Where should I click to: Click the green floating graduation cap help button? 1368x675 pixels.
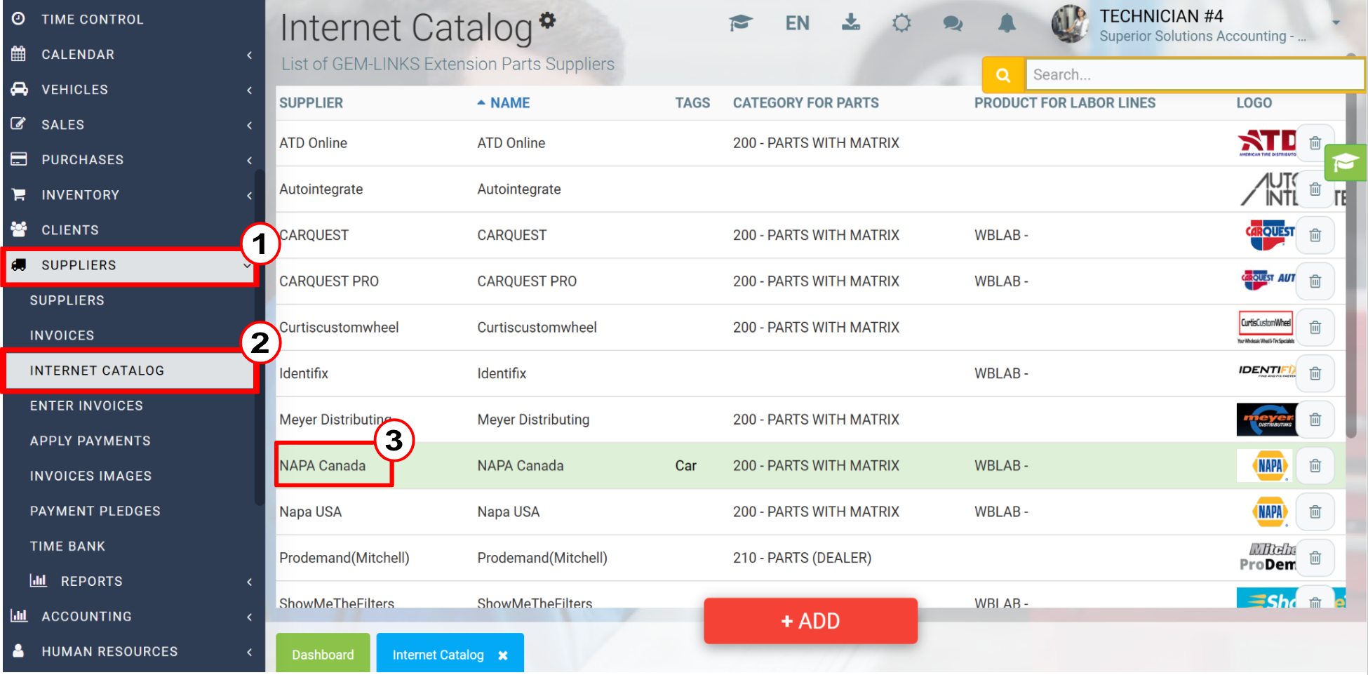pos(1345,163)
